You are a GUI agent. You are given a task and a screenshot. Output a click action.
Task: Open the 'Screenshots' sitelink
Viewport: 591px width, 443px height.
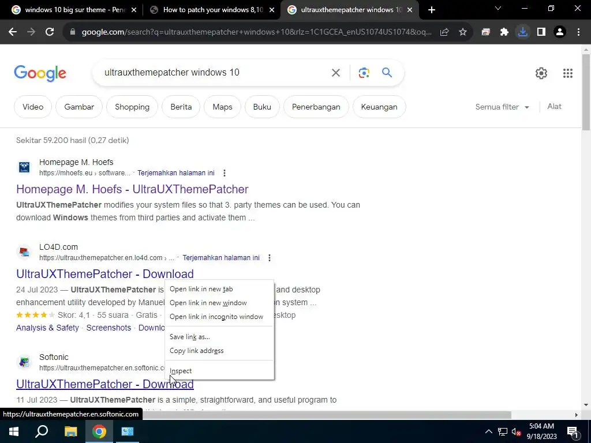pyautogui.click(x=109, y=328)
